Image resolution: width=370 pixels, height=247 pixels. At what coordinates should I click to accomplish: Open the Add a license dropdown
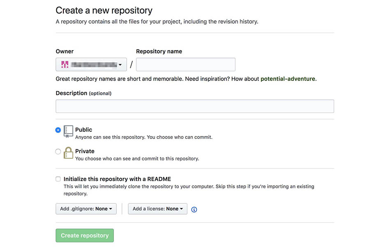pos(157,209)
